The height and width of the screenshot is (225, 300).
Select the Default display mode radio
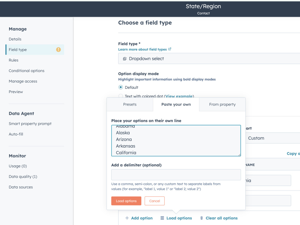[x=121, y=87]
